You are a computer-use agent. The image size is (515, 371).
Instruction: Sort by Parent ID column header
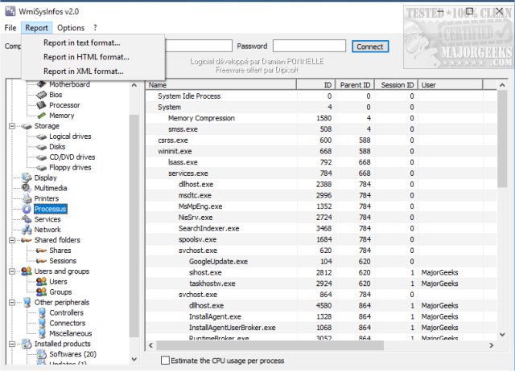pyautogui.click(x=355, y=85)
